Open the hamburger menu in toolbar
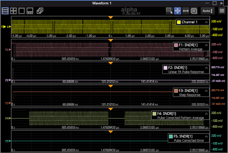 (222, 11)
